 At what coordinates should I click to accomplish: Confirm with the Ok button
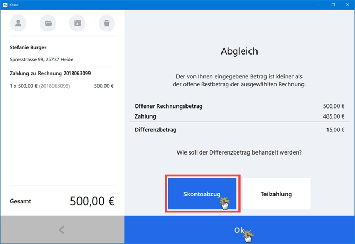(239, 230)
